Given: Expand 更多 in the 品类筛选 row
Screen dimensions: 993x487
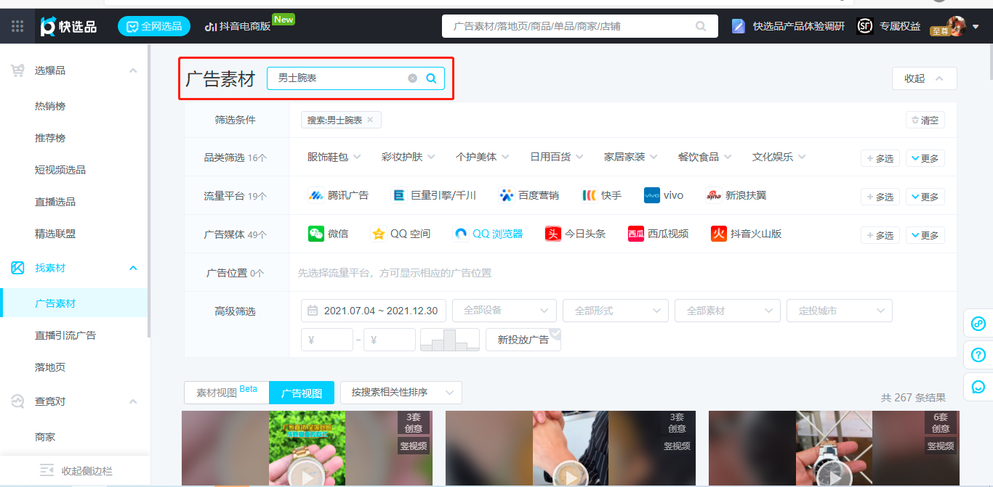Looking at the screenshot, I should point(925,158).
